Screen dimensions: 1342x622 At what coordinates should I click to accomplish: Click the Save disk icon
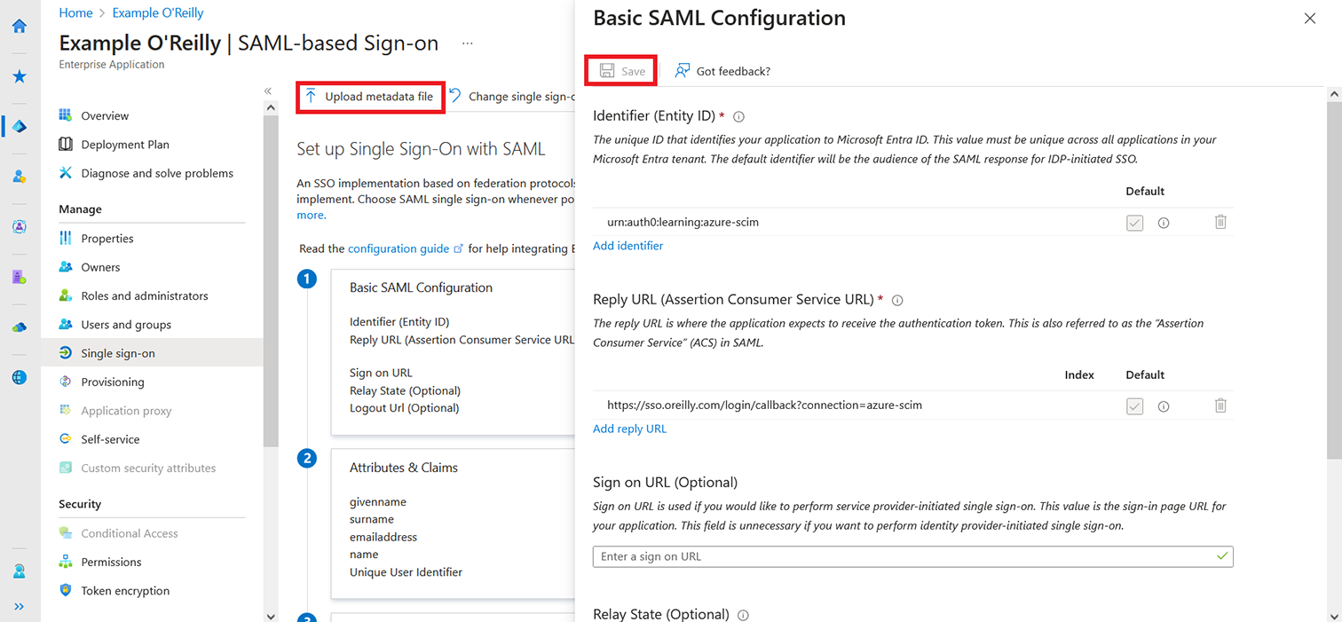point(607,71)
